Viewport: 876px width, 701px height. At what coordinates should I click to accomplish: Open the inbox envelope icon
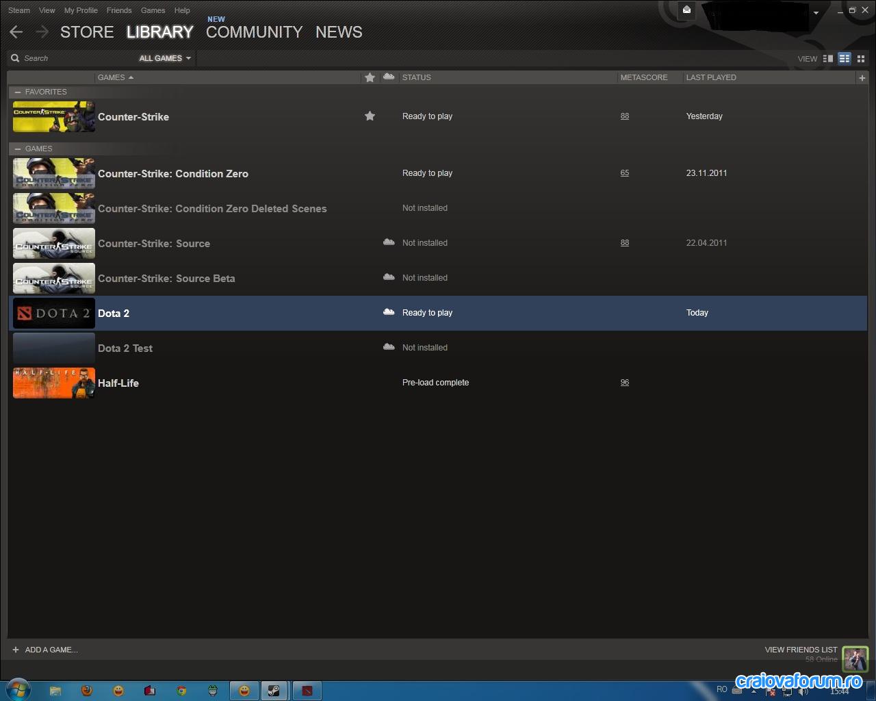(686, 10)
